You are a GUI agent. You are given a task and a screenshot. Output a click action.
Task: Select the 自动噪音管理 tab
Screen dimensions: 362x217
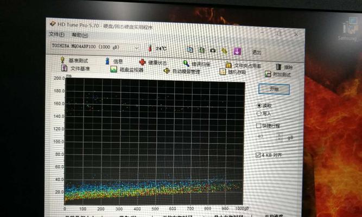181,71
